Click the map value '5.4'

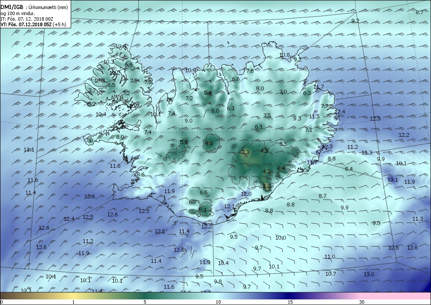click(208, 93)
